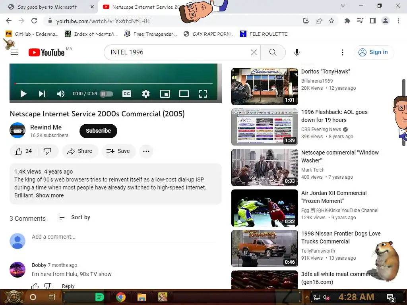Reply to Bobby's comment

click(x=68, y=286)
